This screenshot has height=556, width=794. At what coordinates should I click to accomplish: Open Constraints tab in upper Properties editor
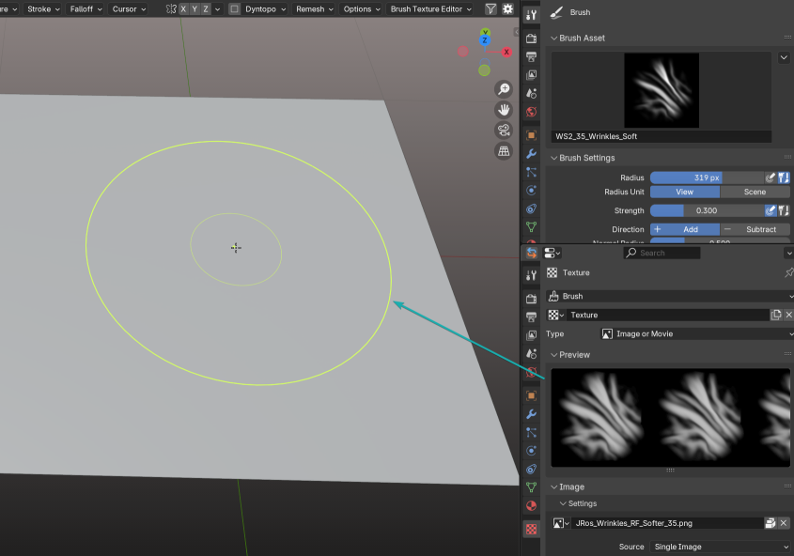531,208
